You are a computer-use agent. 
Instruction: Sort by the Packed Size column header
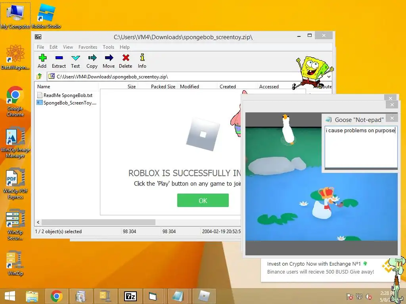click(157, 87)
